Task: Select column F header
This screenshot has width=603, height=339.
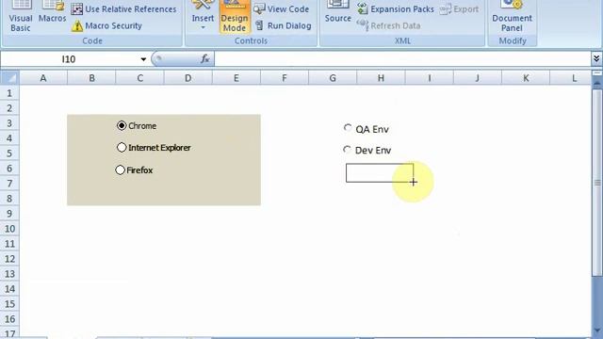Action: click(x=285, y=78)
